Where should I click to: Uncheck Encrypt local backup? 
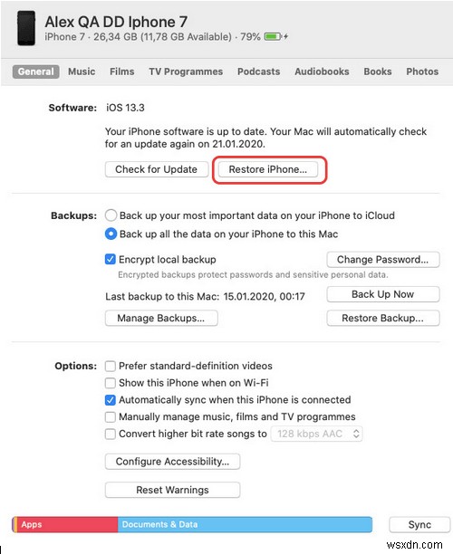coord(111,259)
